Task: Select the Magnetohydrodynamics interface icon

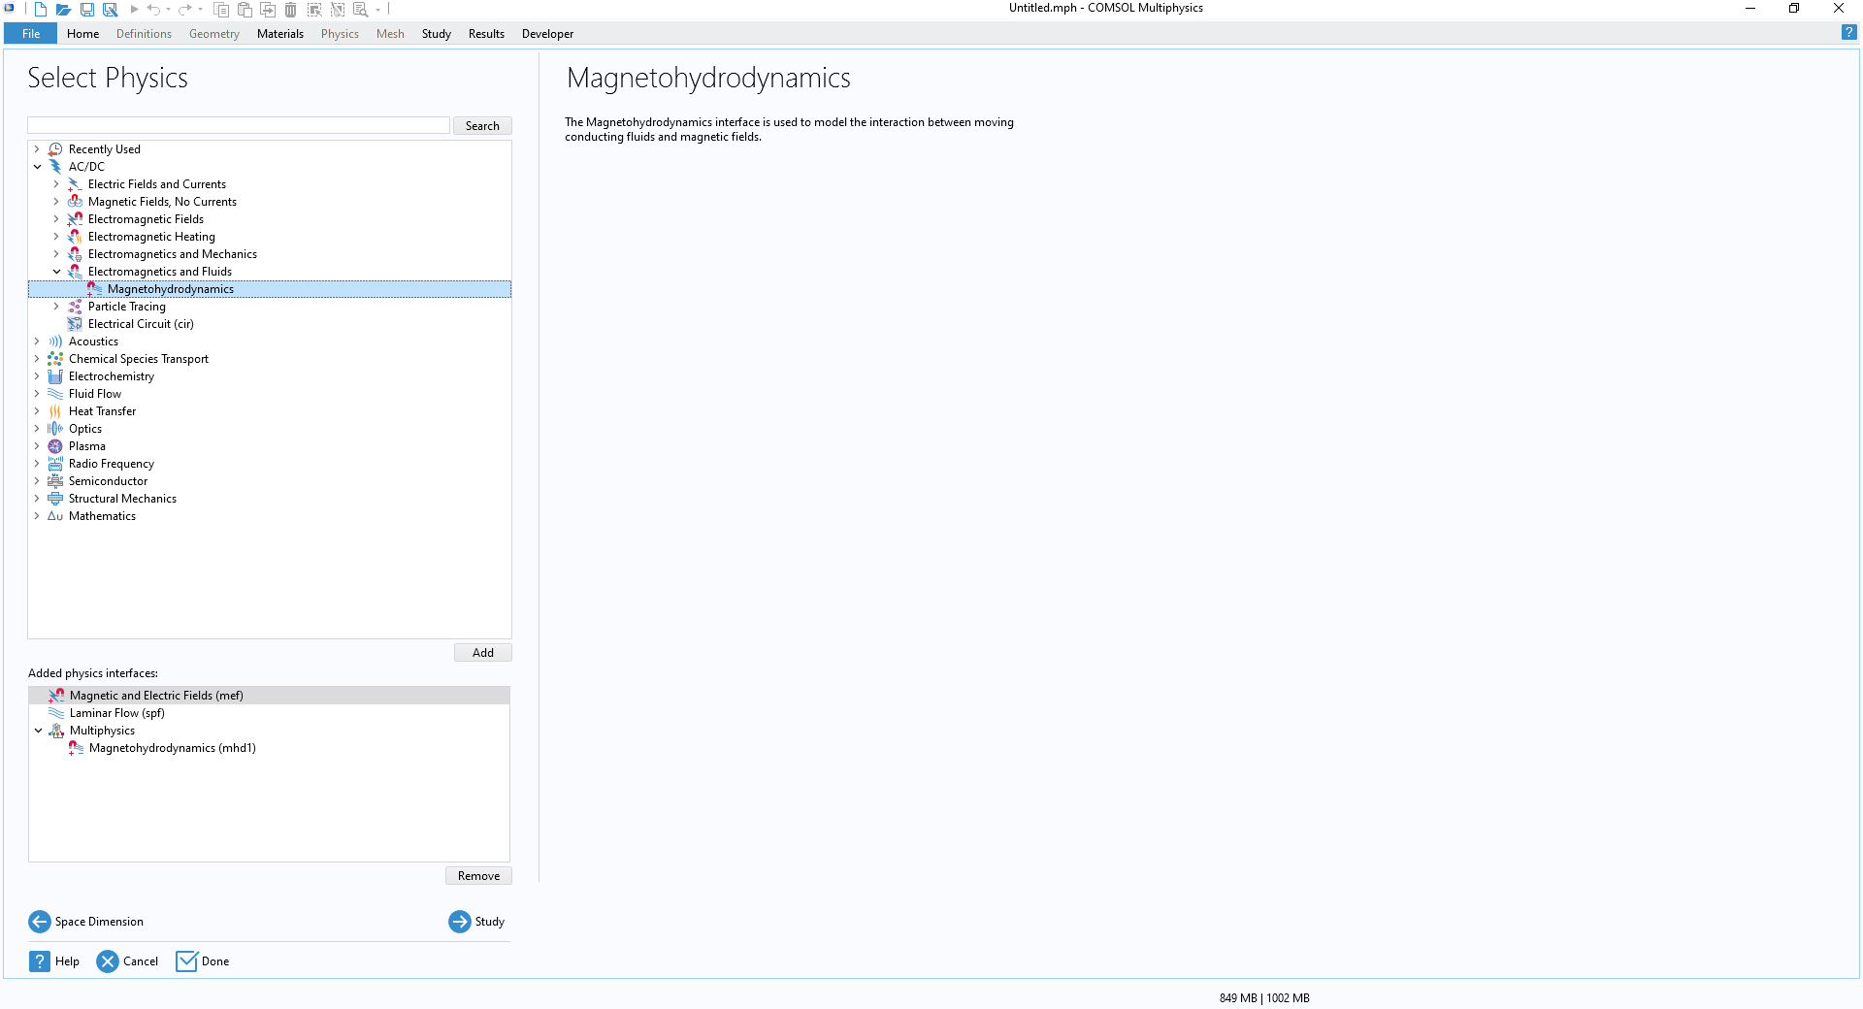Action: [94, 288]
